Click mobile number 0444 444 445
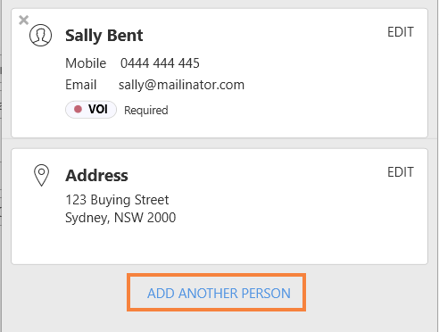439x332 pixels. click(160, 63)
